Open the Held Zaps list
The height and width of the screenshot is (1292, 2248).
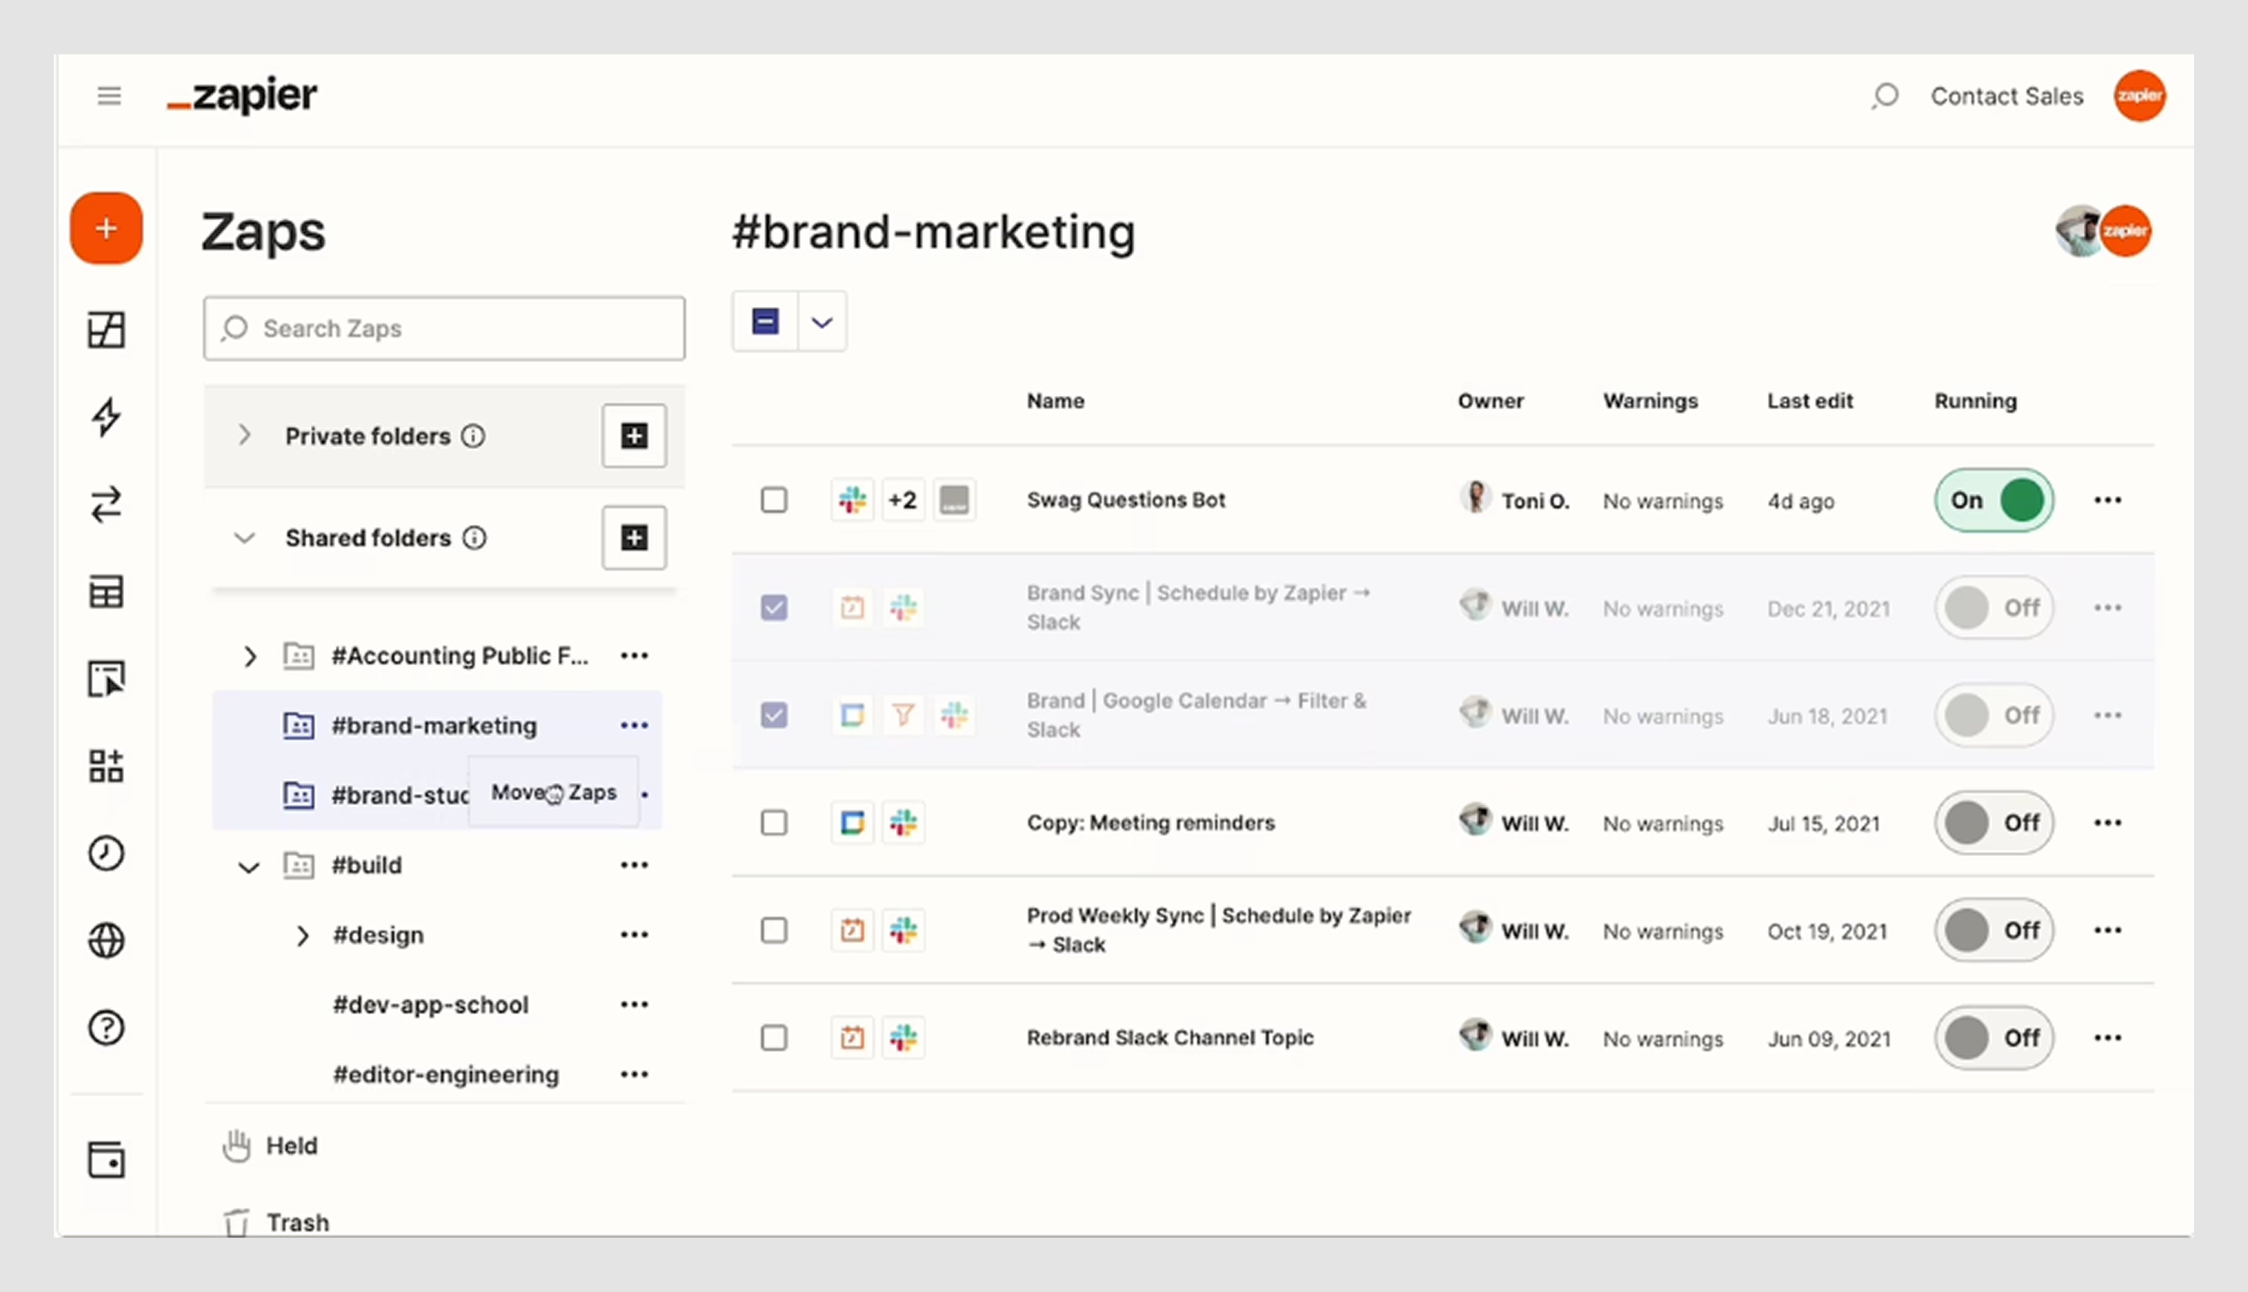[270, 1146]
